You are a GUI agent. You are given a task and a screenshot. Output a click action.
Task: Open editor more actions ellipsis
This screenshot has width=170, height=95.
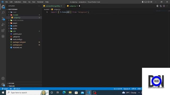167,6
